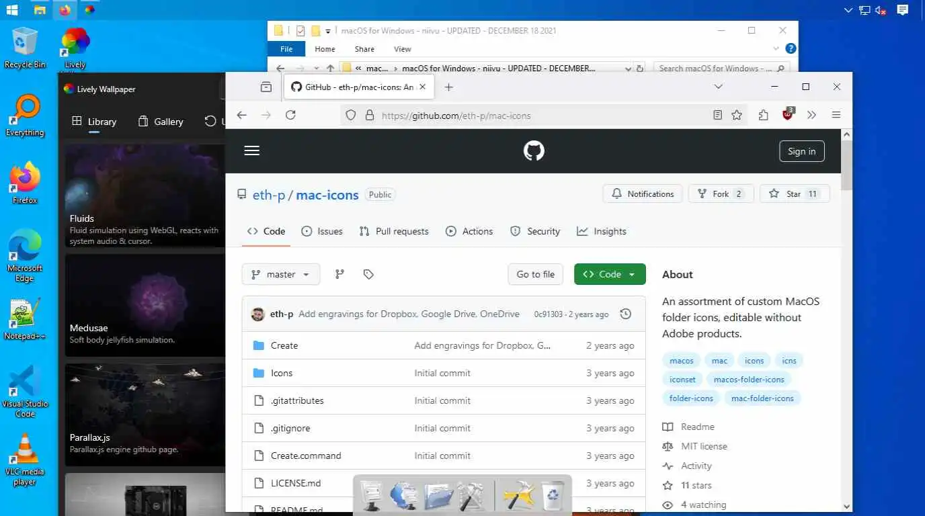Switch to the Pull requests tab
This screenshot has width=925, height=516.
click(394, 231)
